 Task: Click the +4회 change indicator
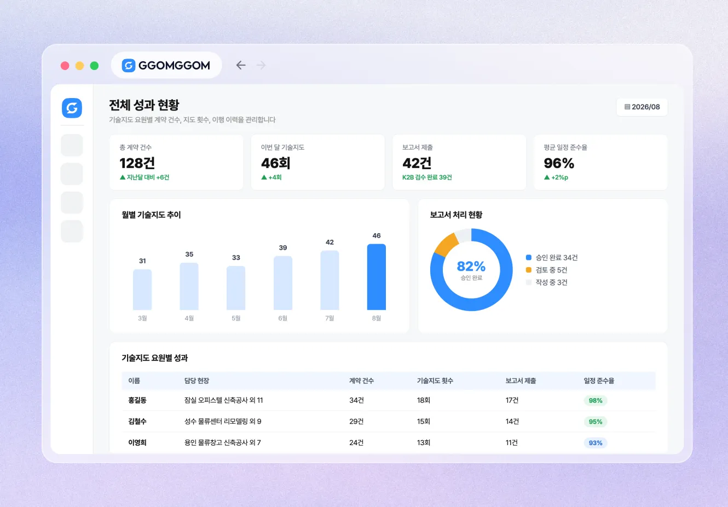(x=271, y=177)
